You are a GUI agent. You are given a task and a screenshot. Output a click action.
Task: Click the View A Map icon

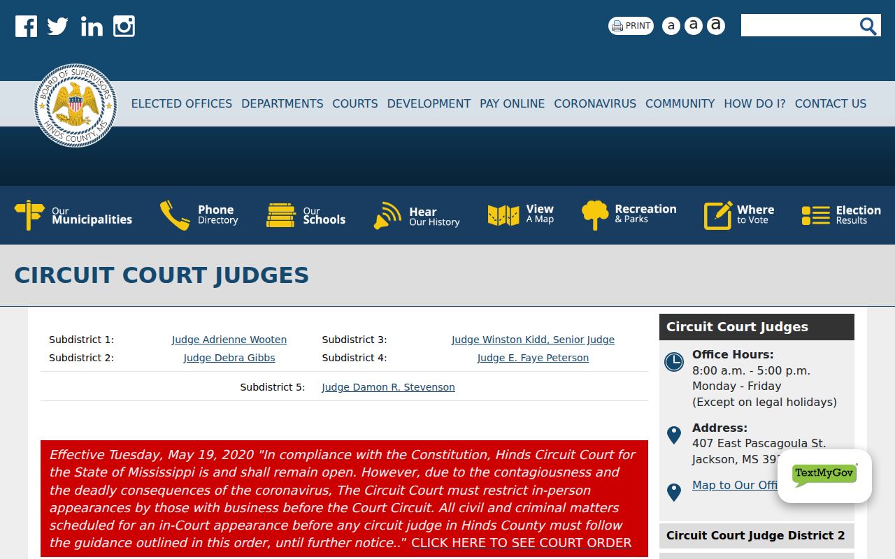[503, 215]
